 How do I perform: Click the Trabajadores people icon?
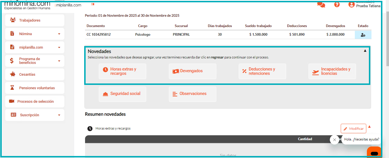(13, 20)
